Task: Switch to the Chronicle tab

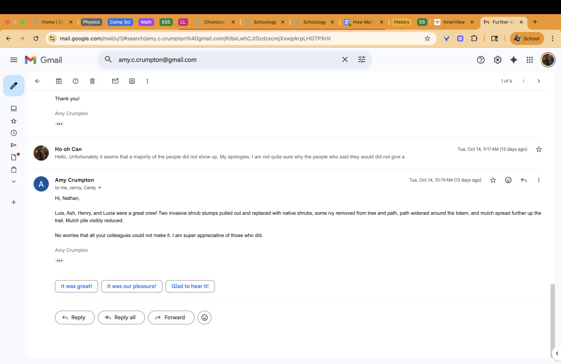Action: pos(214,22)
